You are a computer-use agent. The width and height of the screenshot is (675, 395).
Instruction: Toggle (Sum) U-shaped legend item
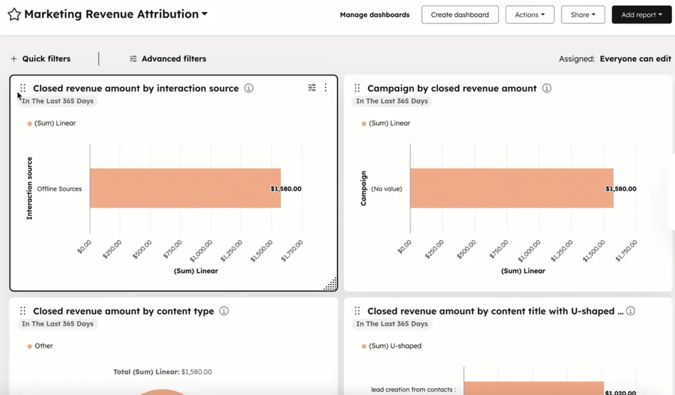(x=392, y=346)
